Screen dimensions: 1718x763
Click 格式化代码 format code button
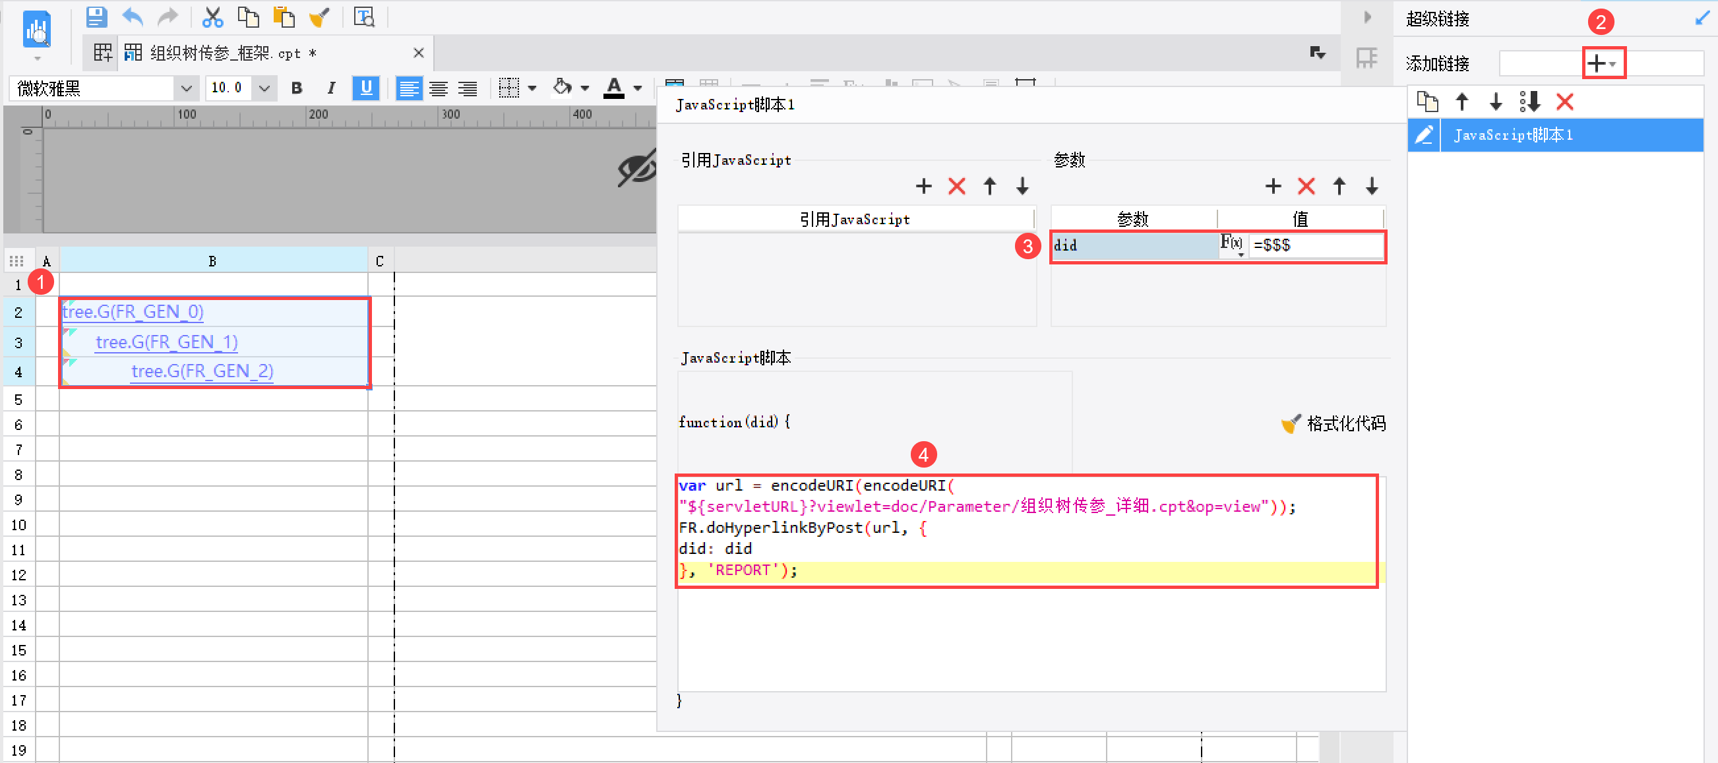[x=1334, y=424]
